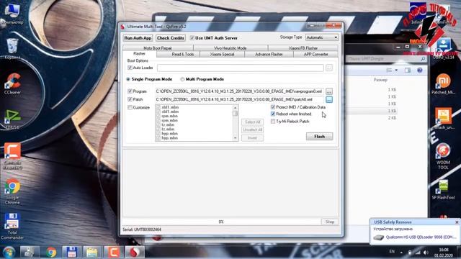Image resolution: width=461 pixels, height=259 pixels.
Task: Click the network tray icon
Action: click(418, 253)
